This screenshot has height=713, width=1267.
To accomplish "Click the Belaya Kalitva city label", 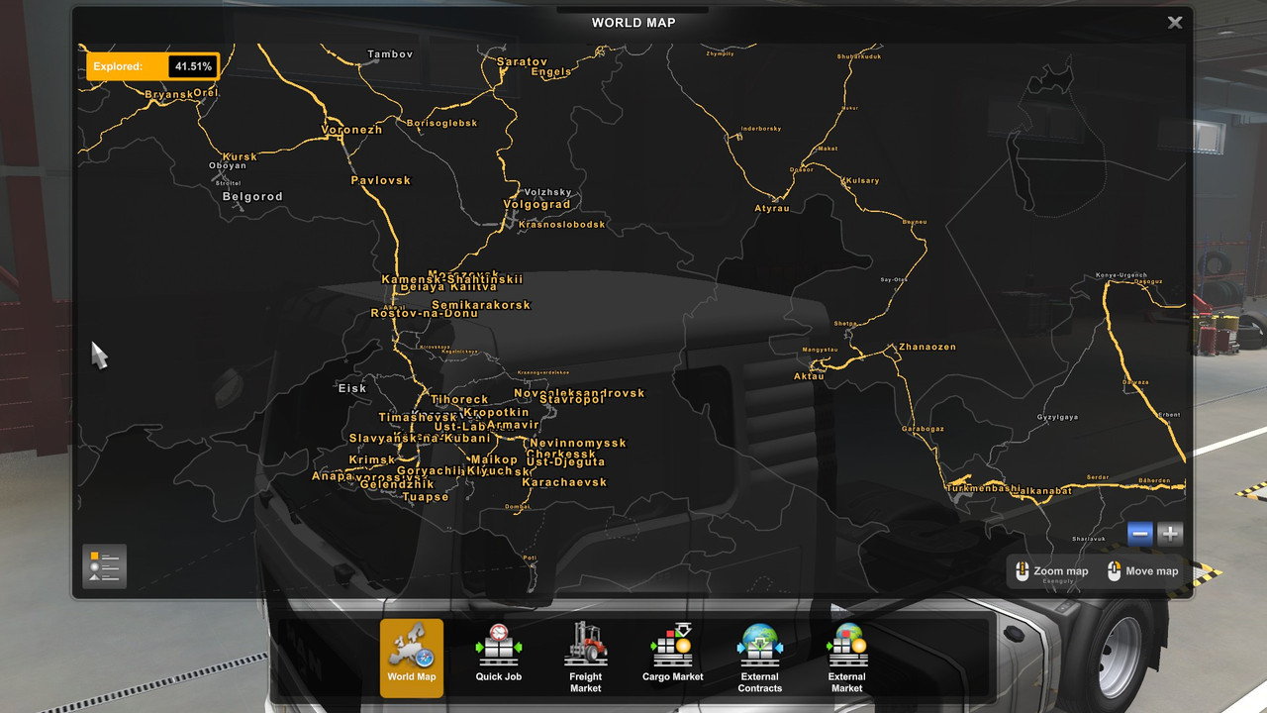I will pos(448,287).
